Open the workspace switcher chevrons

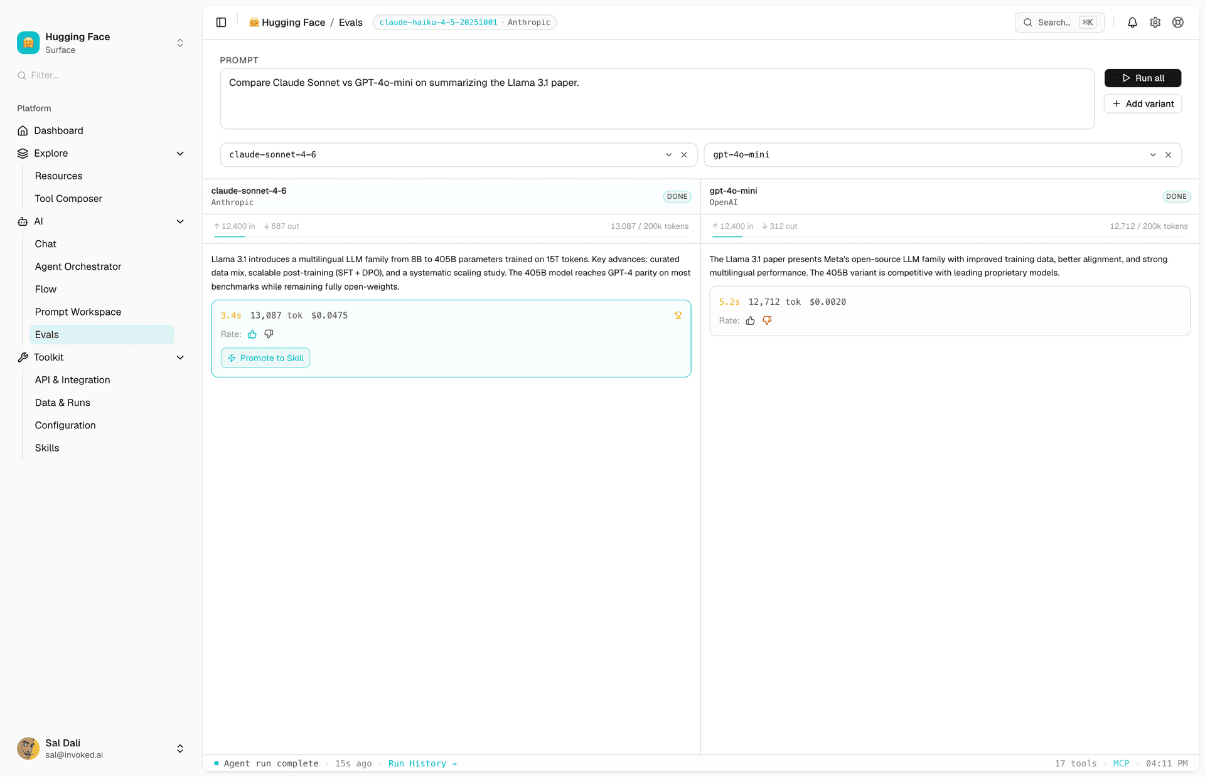coord(180,43)
